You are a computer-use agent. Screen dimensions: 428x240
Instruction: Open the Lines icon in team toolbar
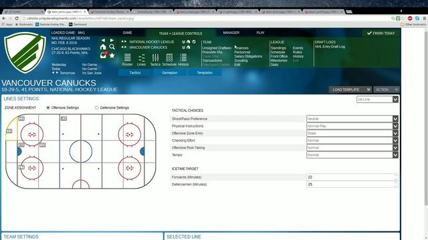click(x=141, y=60)
